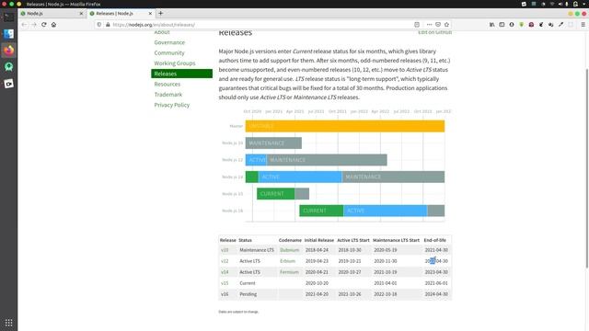Show applications grid in the dock
Image resolution: width=589 pixels, height=331 pixels.
8,323
